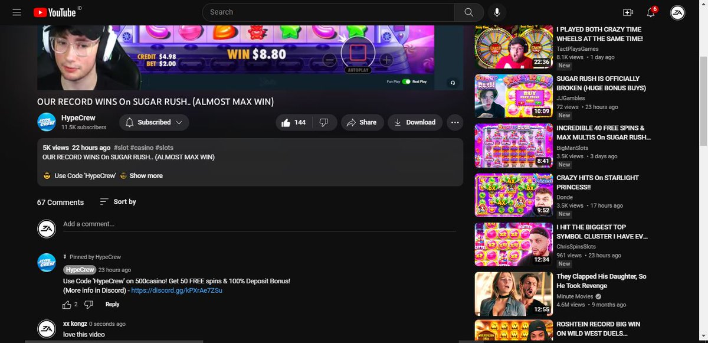Focus the Search input field
Screen dimensions: 708x343
click(329, 12)
